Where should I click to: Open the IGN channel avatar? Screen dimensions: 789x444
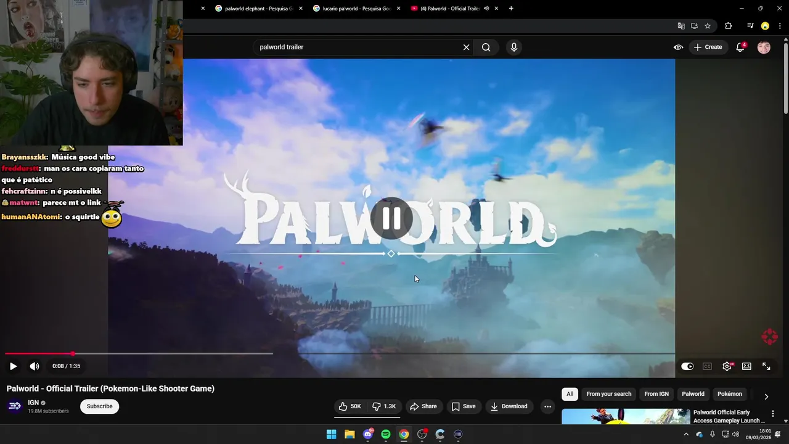click(x=15, y=406)
